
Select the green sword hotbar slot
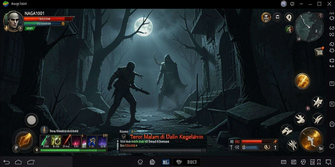45,141
